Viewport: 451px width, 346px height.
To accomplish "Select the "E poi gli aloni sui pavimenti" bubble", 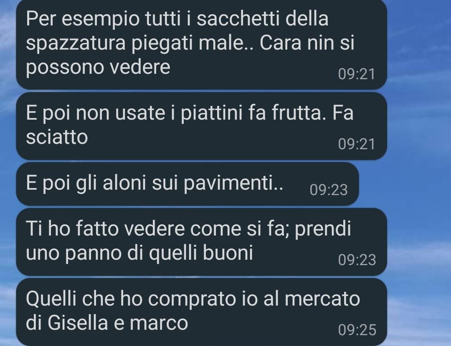I will coord(187,184).
